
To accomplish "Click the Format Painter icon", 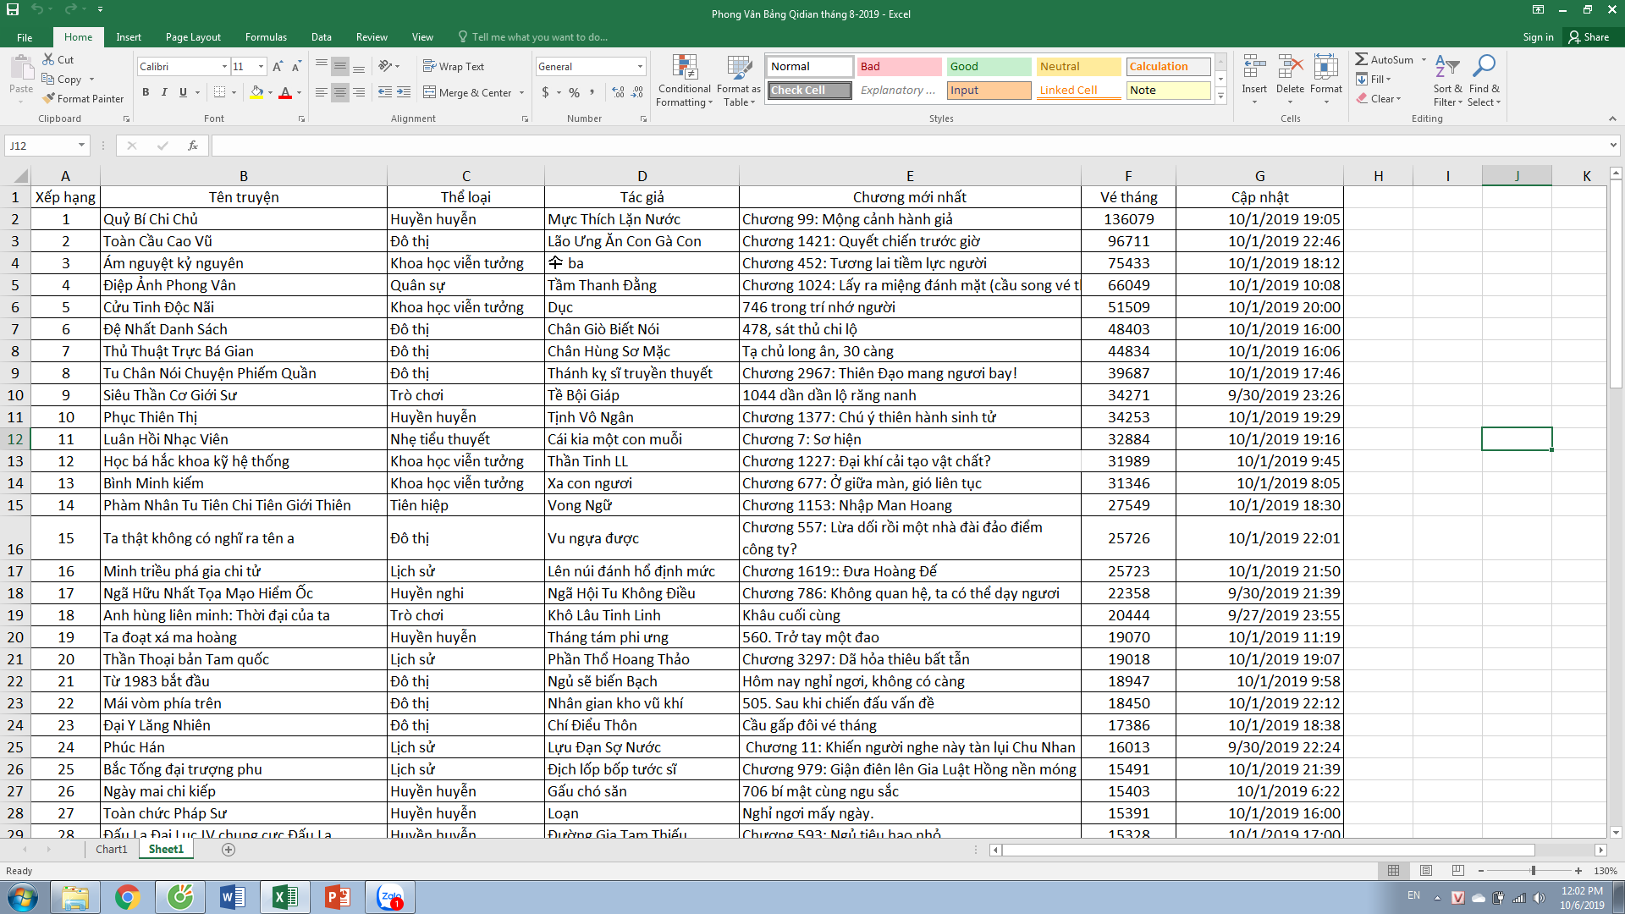I will pyautogui.click(x=49, y=99).
